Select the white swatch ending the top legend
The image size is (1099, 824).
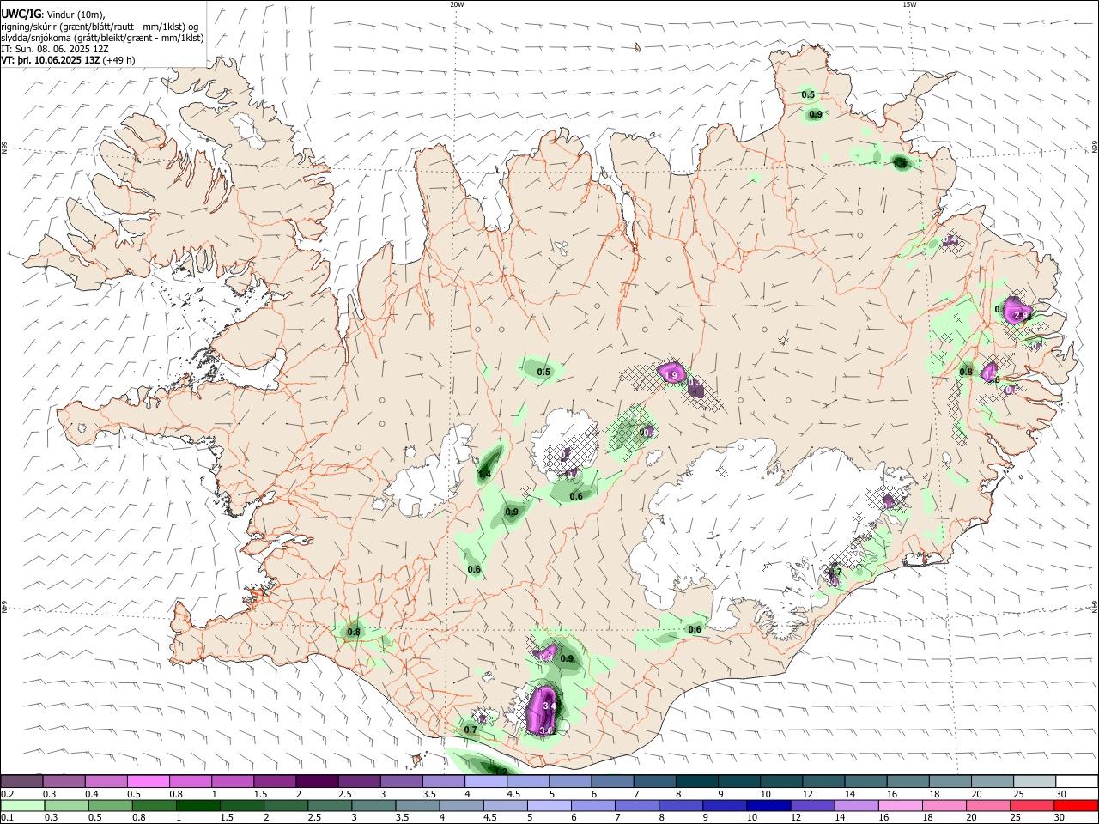click(1076, 781)
